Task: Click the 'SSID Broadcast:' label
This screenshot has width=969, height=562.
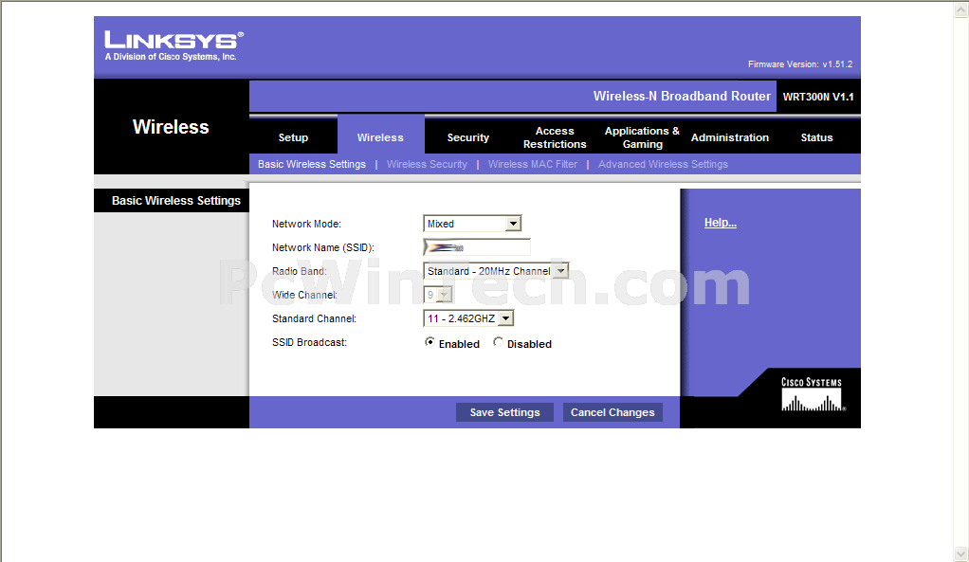Action: [x=309, y=342]
